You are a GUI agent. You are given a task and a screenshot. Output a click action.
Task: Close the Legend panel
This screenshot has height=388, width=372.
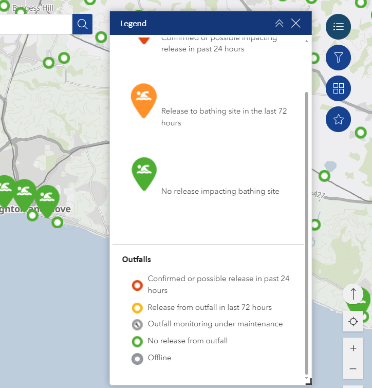click(x=295, y=23)
